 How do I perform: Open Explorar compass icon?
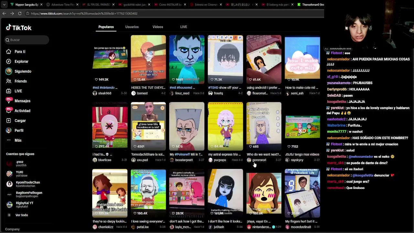tap(9, 61)
